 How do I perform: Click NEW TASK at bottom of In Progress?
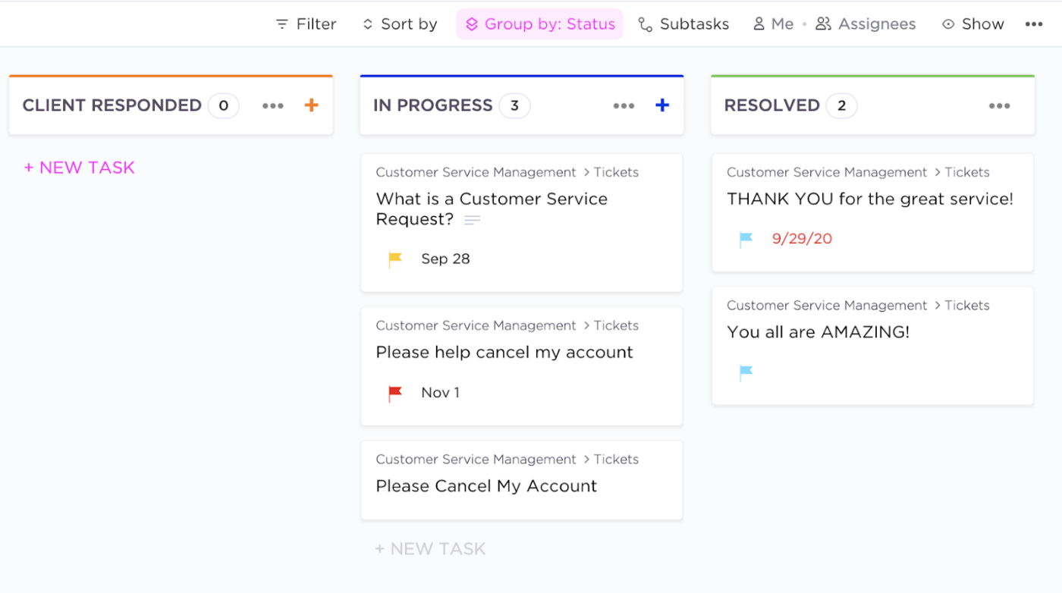tap(430, 548)
